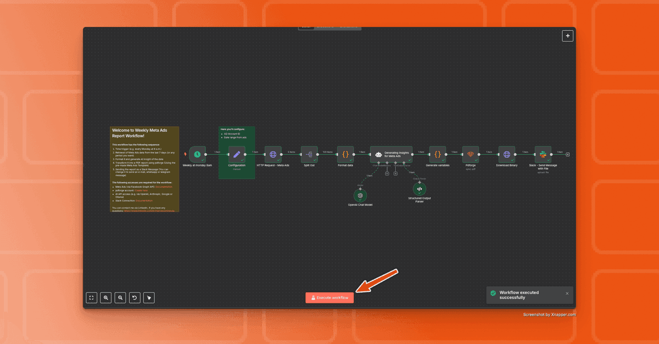The height and width of the screenshot is (344, 659).
Task: Open the Format data code node
Action: (x=345, y=154)
